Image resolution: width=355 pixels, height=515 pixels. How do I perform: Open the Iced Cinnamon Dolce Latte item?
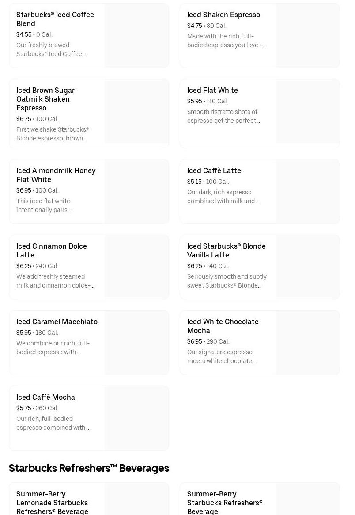point(52,250)
